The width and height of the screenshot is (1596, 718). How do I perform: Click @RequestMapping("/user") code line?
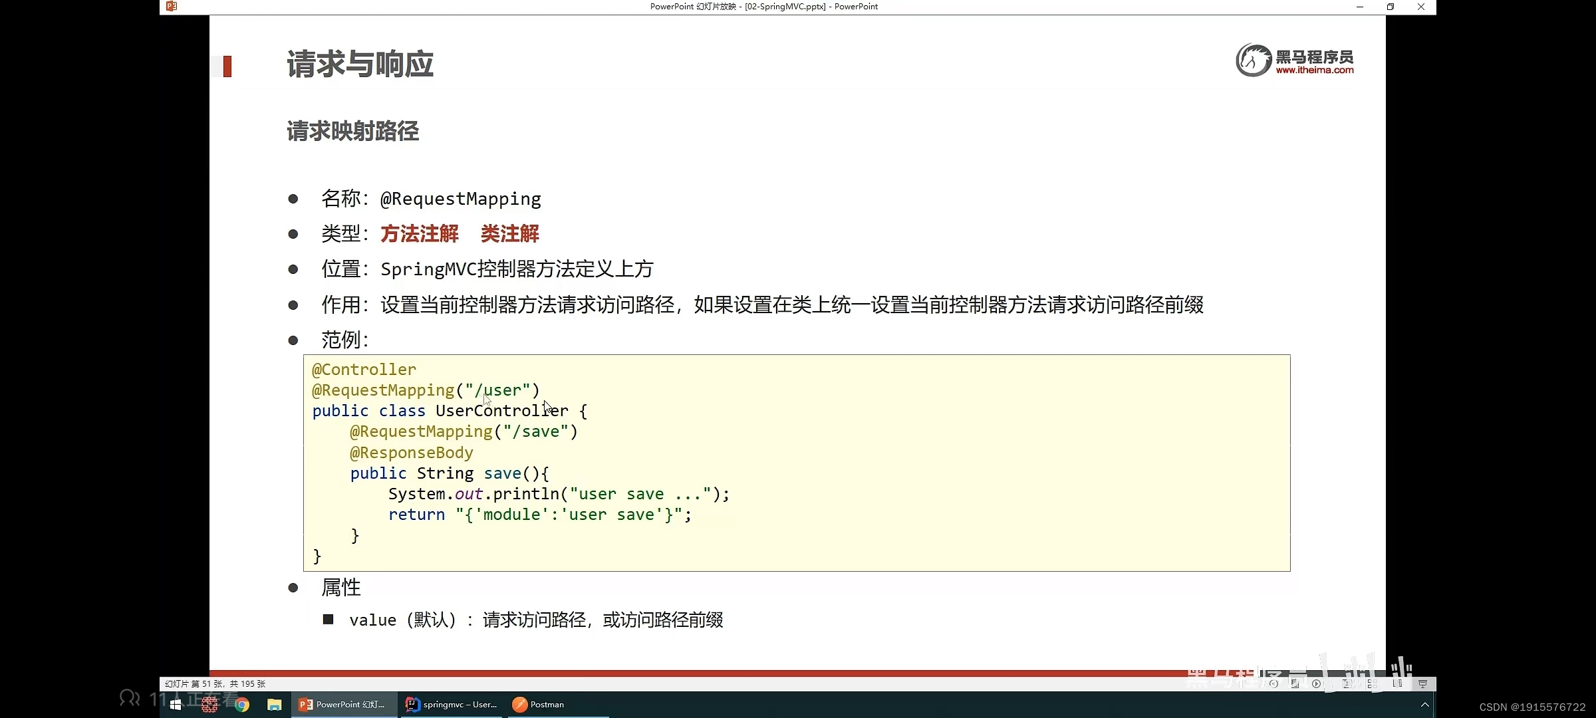[426, 390]
